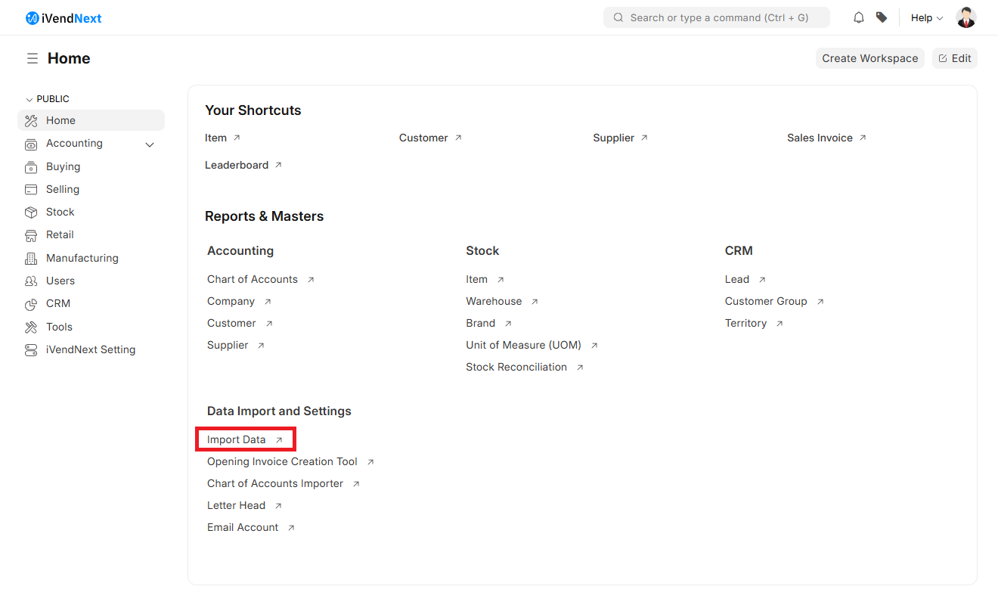The image size is (998, 602).
Task: Click arrow icon beside Stock Reconciliation
Action: tap(580, 367)
